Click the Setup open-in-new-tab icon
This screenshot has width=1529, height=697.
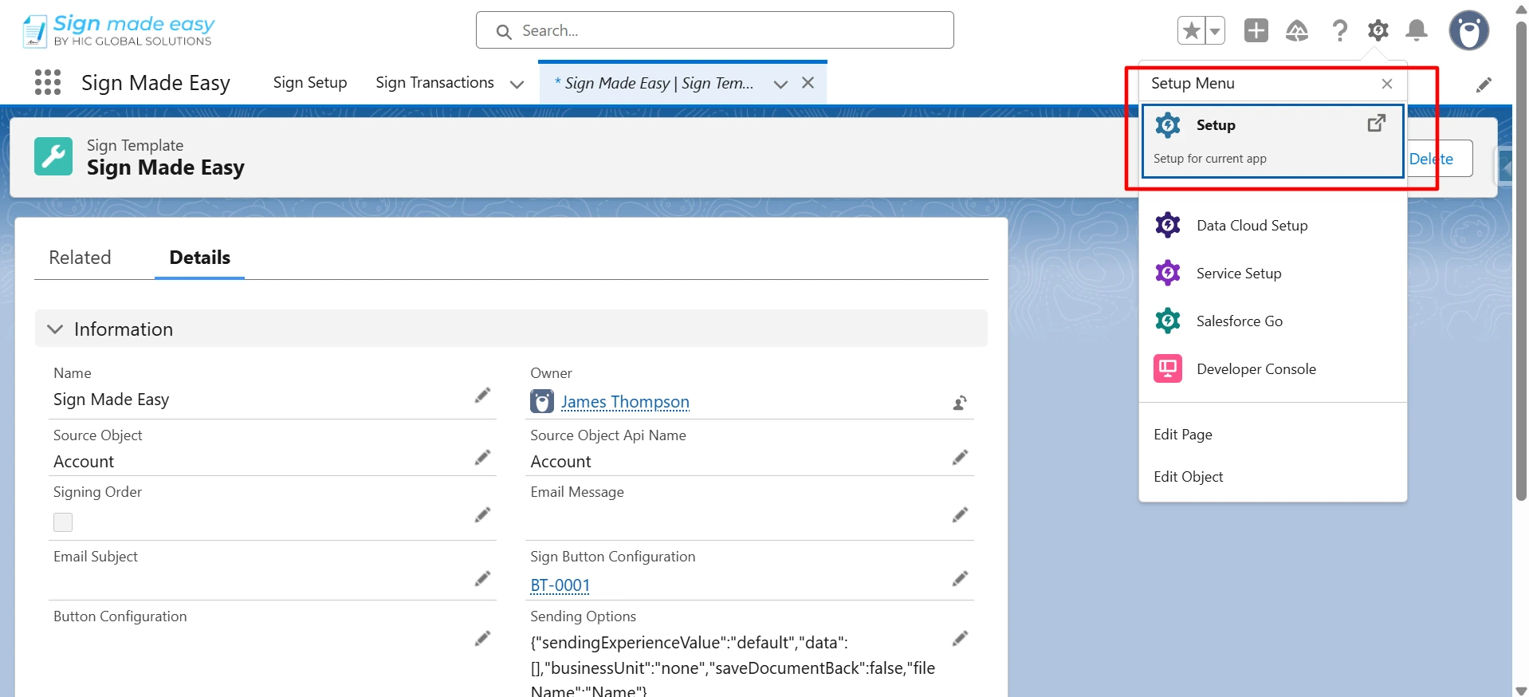tap(1377, 124)
